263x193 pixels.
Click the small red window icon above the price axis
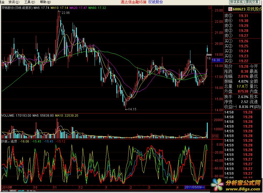(x=210, y=8)
